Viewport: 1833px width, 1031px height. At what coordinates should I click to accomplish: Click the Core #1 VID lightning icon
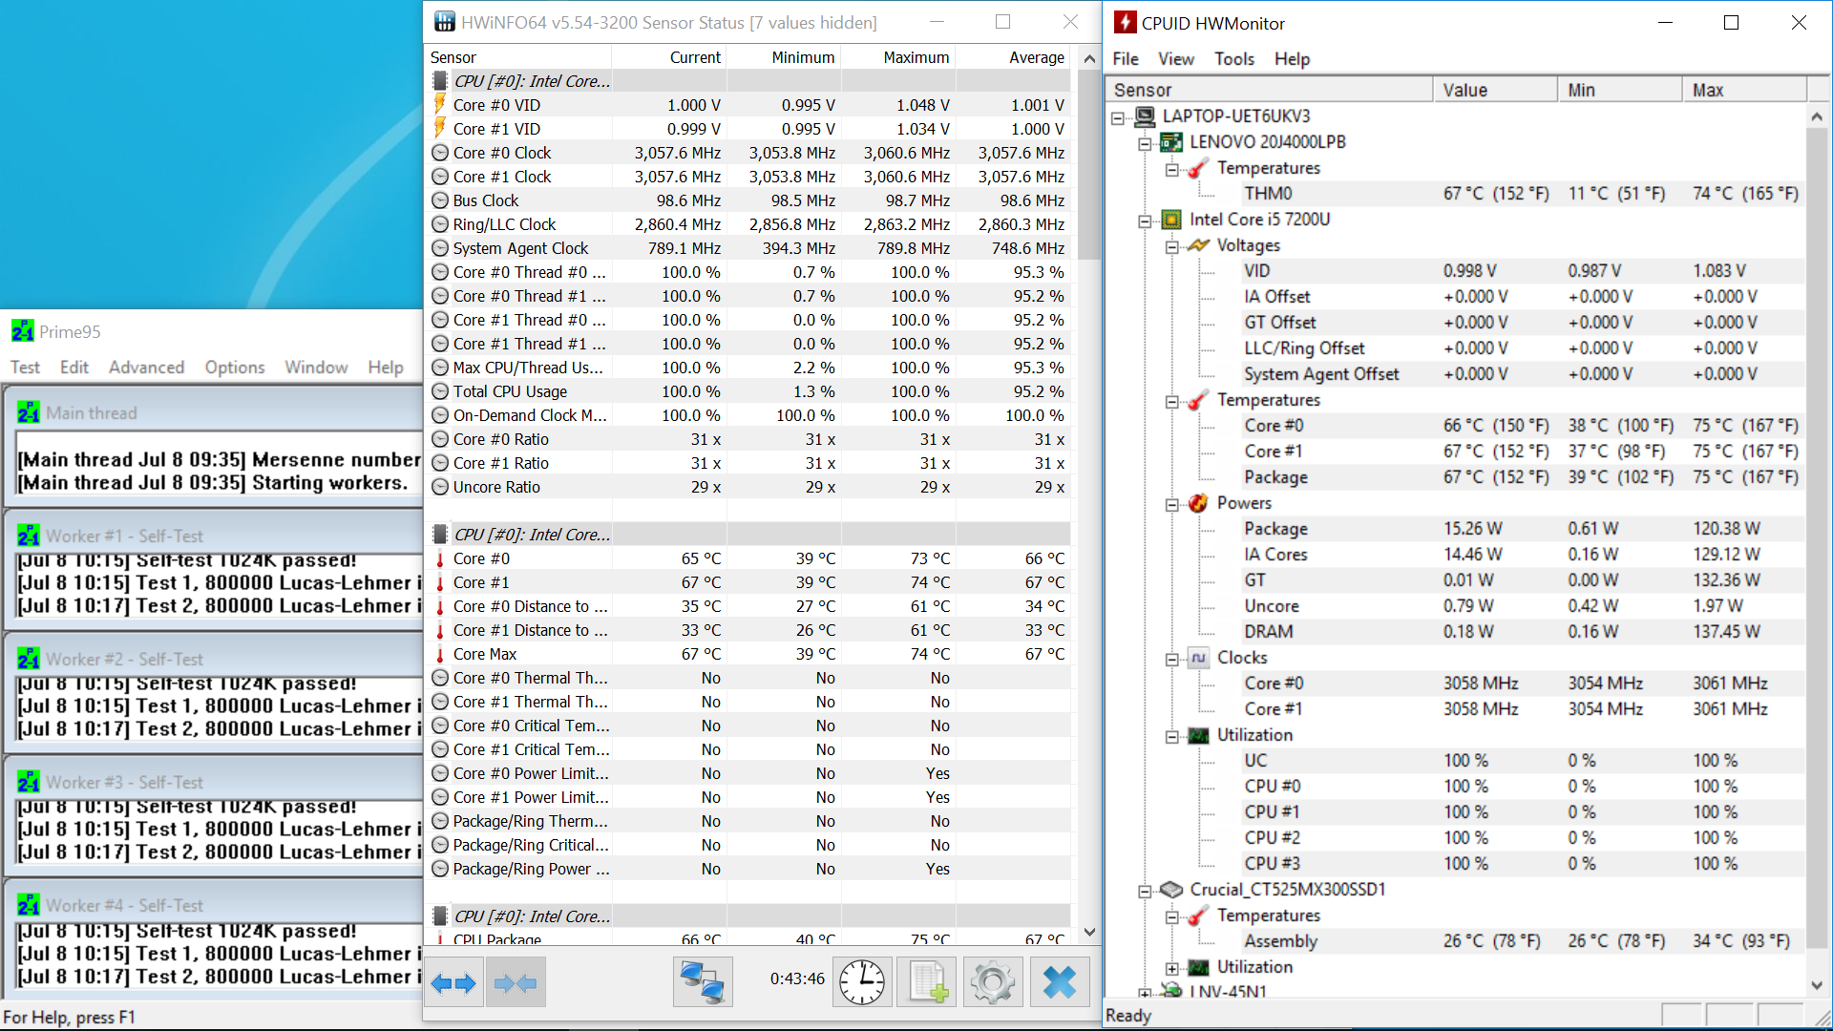[x=440, y=128]
